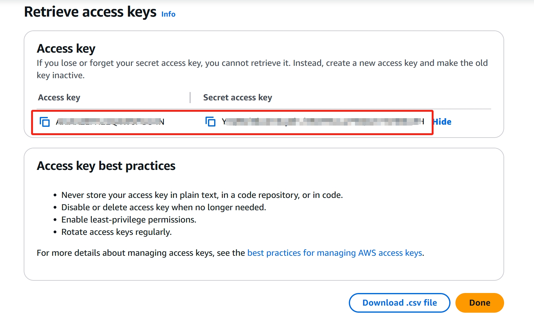Click the 'Rotate access keys regularly' bullet

116,232
